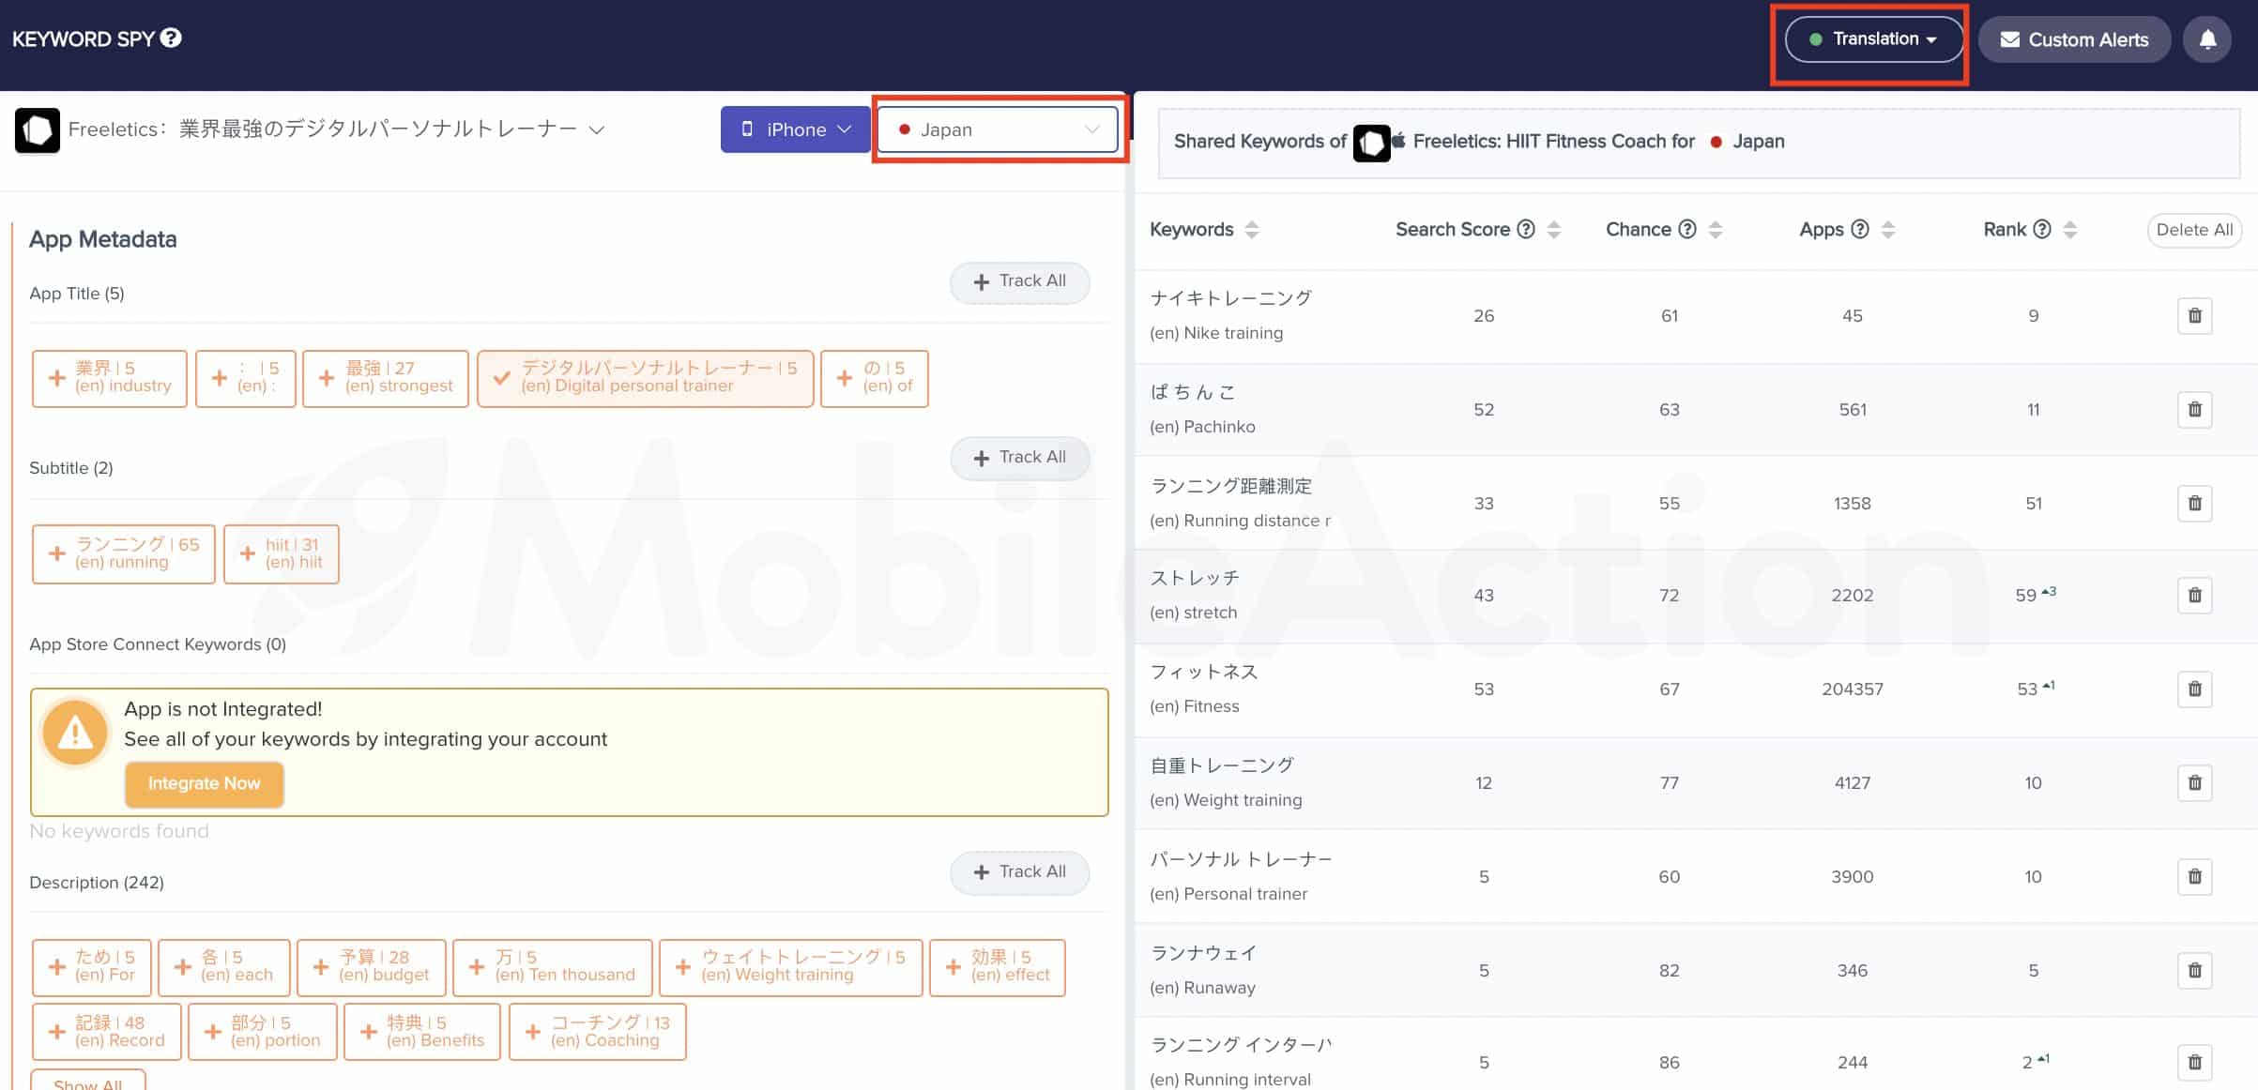The image size is (2258, 1090).
Task: Open the iPhone device dropdown
Action: click(x=795, y=129)
